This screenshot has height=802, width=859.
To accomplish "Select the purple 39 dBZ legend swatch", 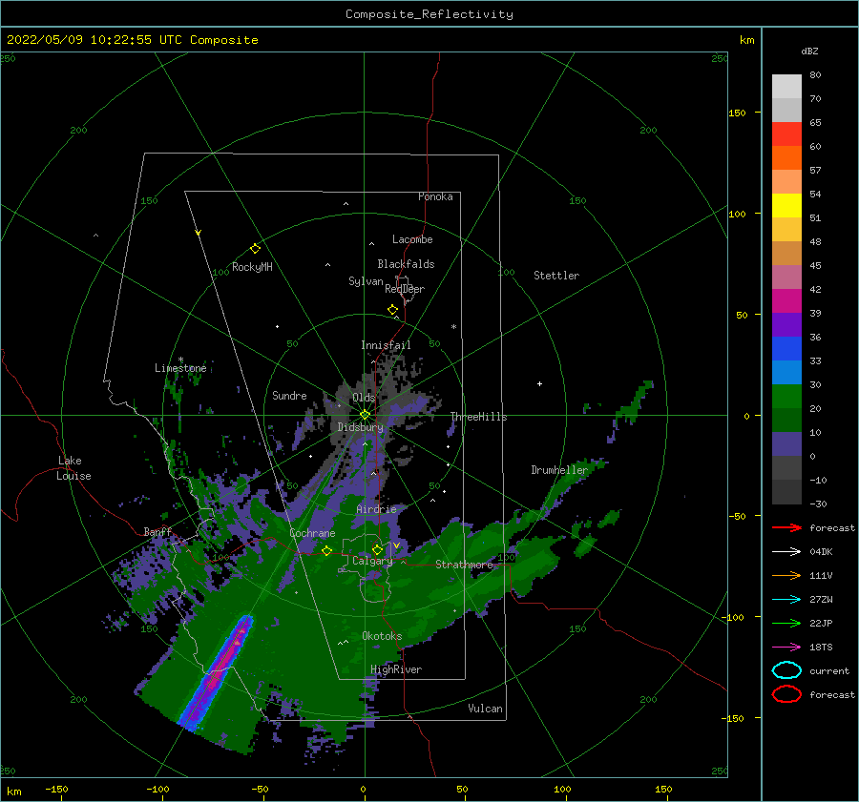I will 786,324.
